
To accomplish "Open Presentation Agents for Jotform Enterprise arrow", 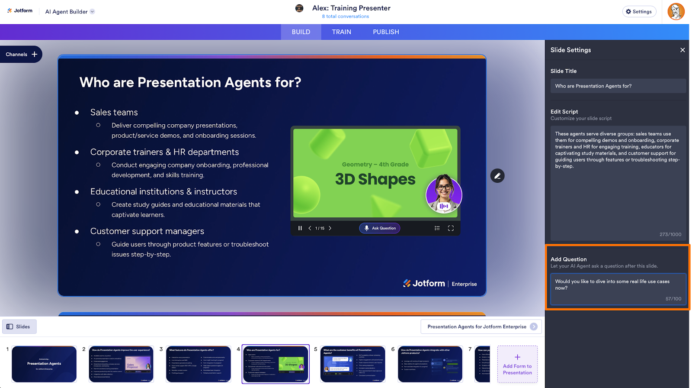I will coord(534,327).
